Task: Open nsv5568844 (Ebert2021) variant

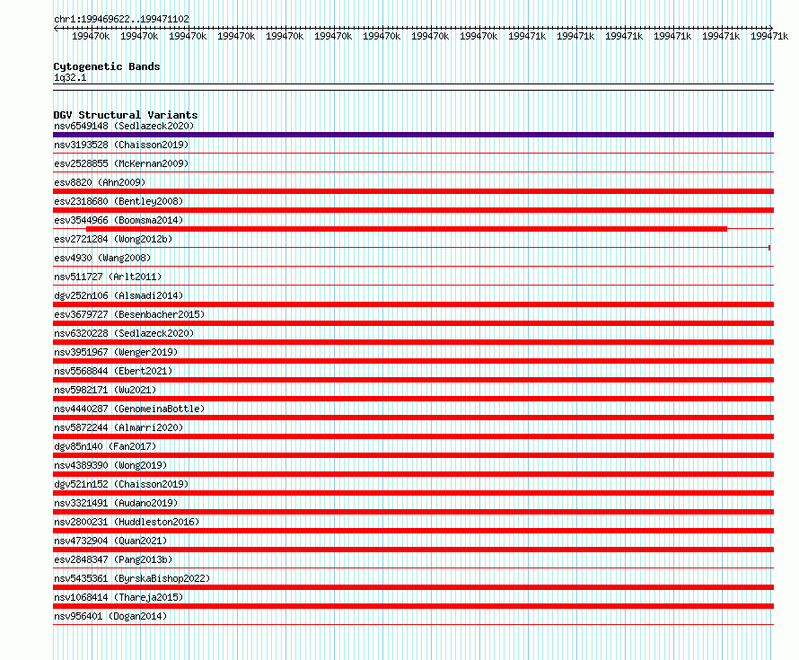Action: (x=113, y=371)
